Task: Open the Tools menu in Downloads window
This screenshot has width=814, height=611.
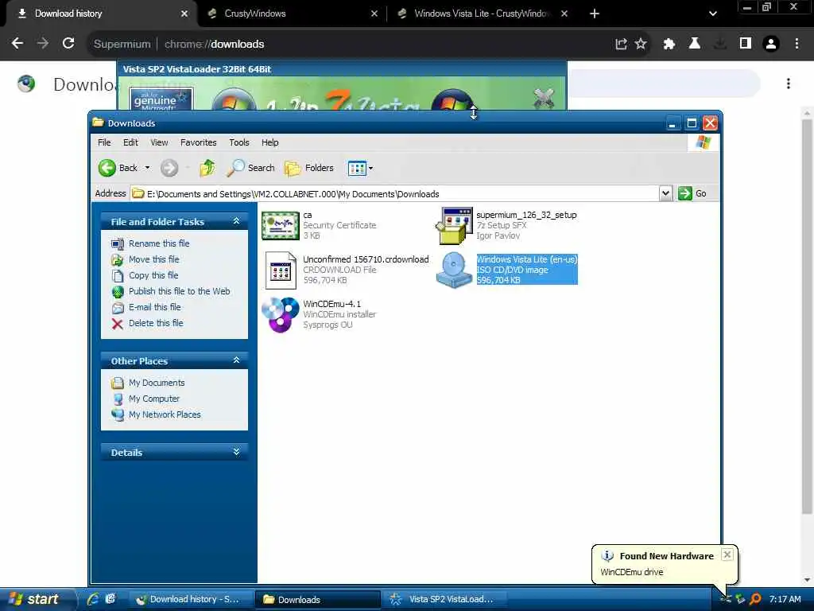Action: tap(239, 142)
